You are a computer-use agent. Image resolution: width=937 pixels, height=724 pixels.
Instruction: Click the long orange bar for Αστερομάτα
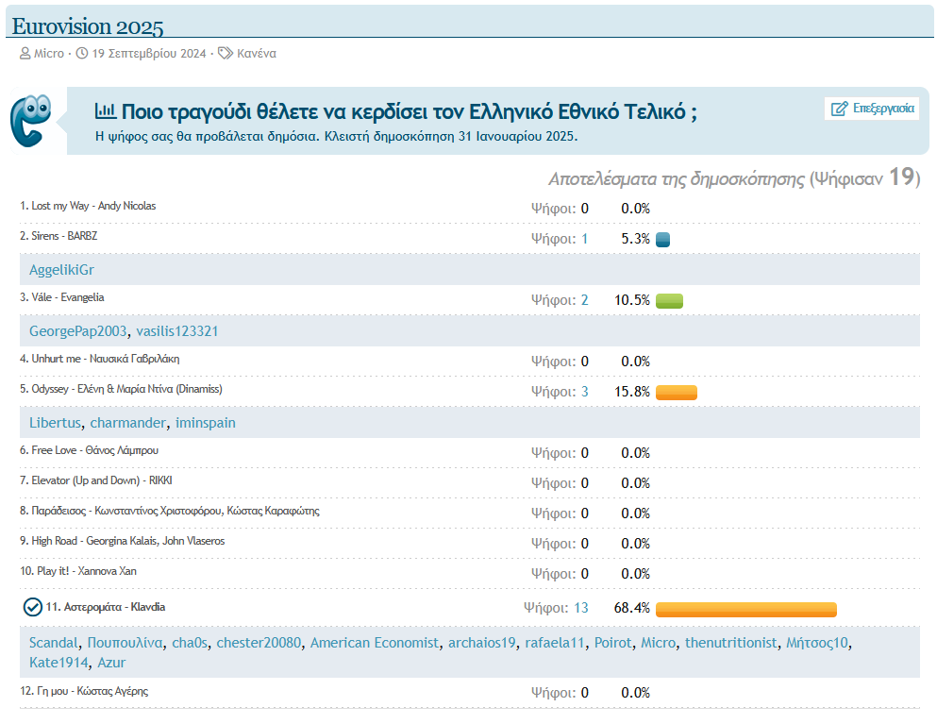(x=745, y=609)
